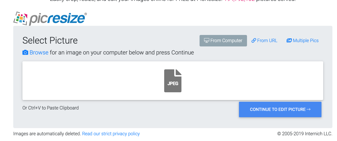
Task: Open Read our strict privacy policy link
Action: 111,134
